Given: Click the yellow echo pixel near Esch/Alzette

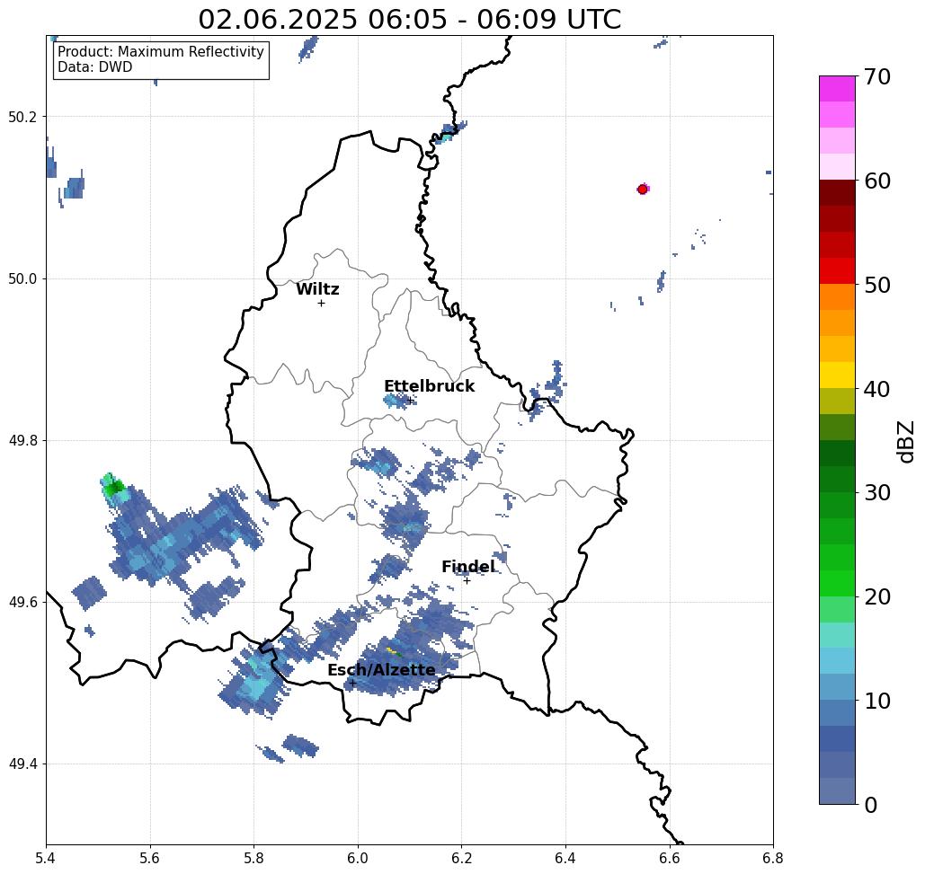Looking at the screenshot, I should [390, 649].
